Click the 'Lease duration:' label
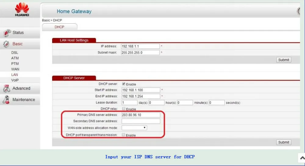The width and height of the screenshot is (305, 166). click(x=106, y=102)
